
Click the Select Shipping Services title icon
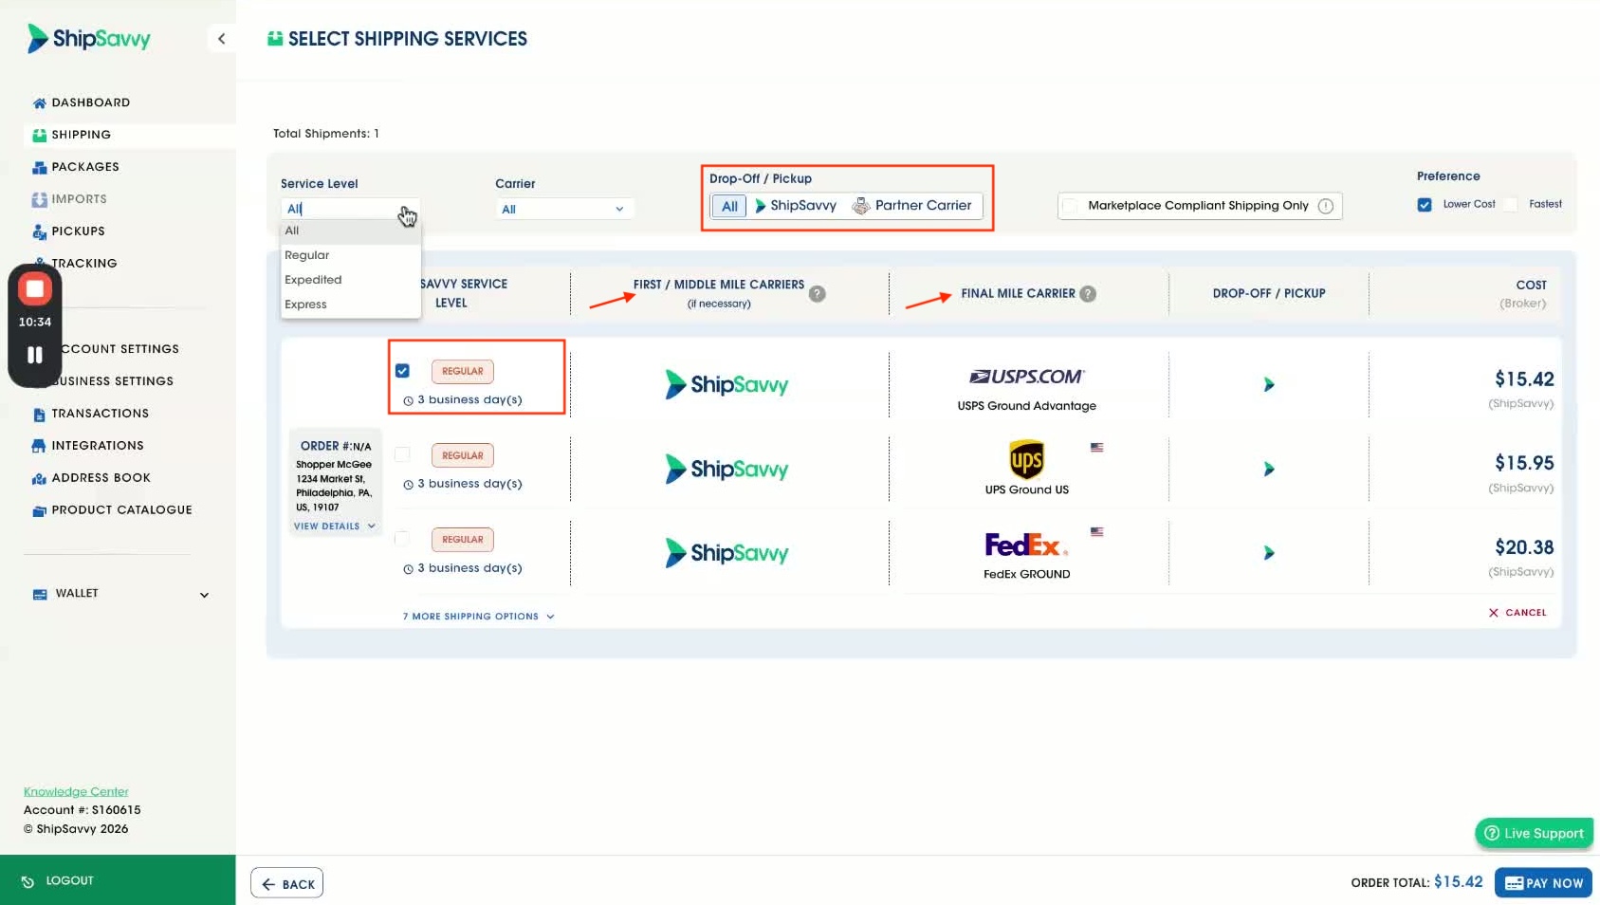pyautogui.click(x=275, y=39)
